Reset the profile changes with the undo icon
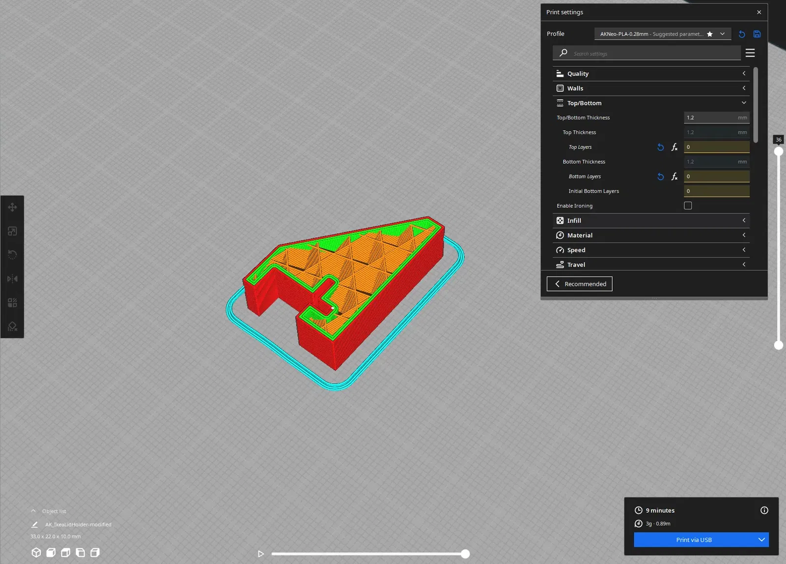 742,34
